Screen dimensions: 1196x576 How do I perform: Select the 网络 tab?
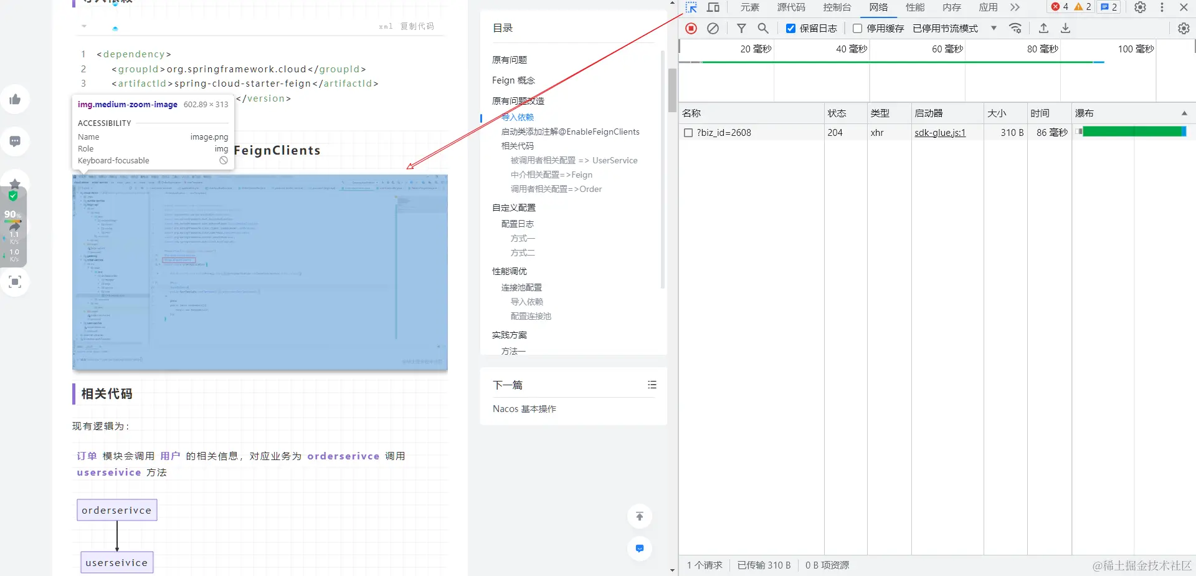pos(879,7)
